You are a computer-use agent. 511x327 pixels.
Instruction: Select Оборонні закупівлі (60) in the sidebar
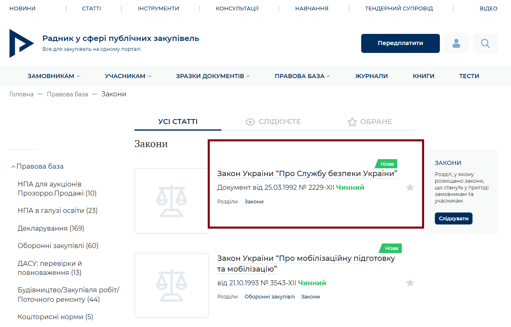(x=58, y=246)
